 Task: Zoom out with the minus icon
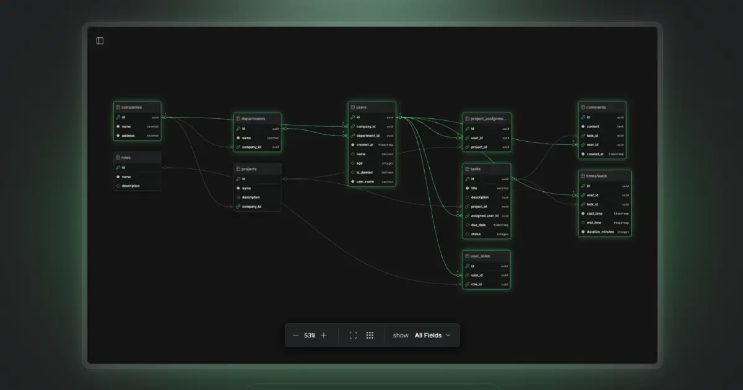tap(295, 336)
